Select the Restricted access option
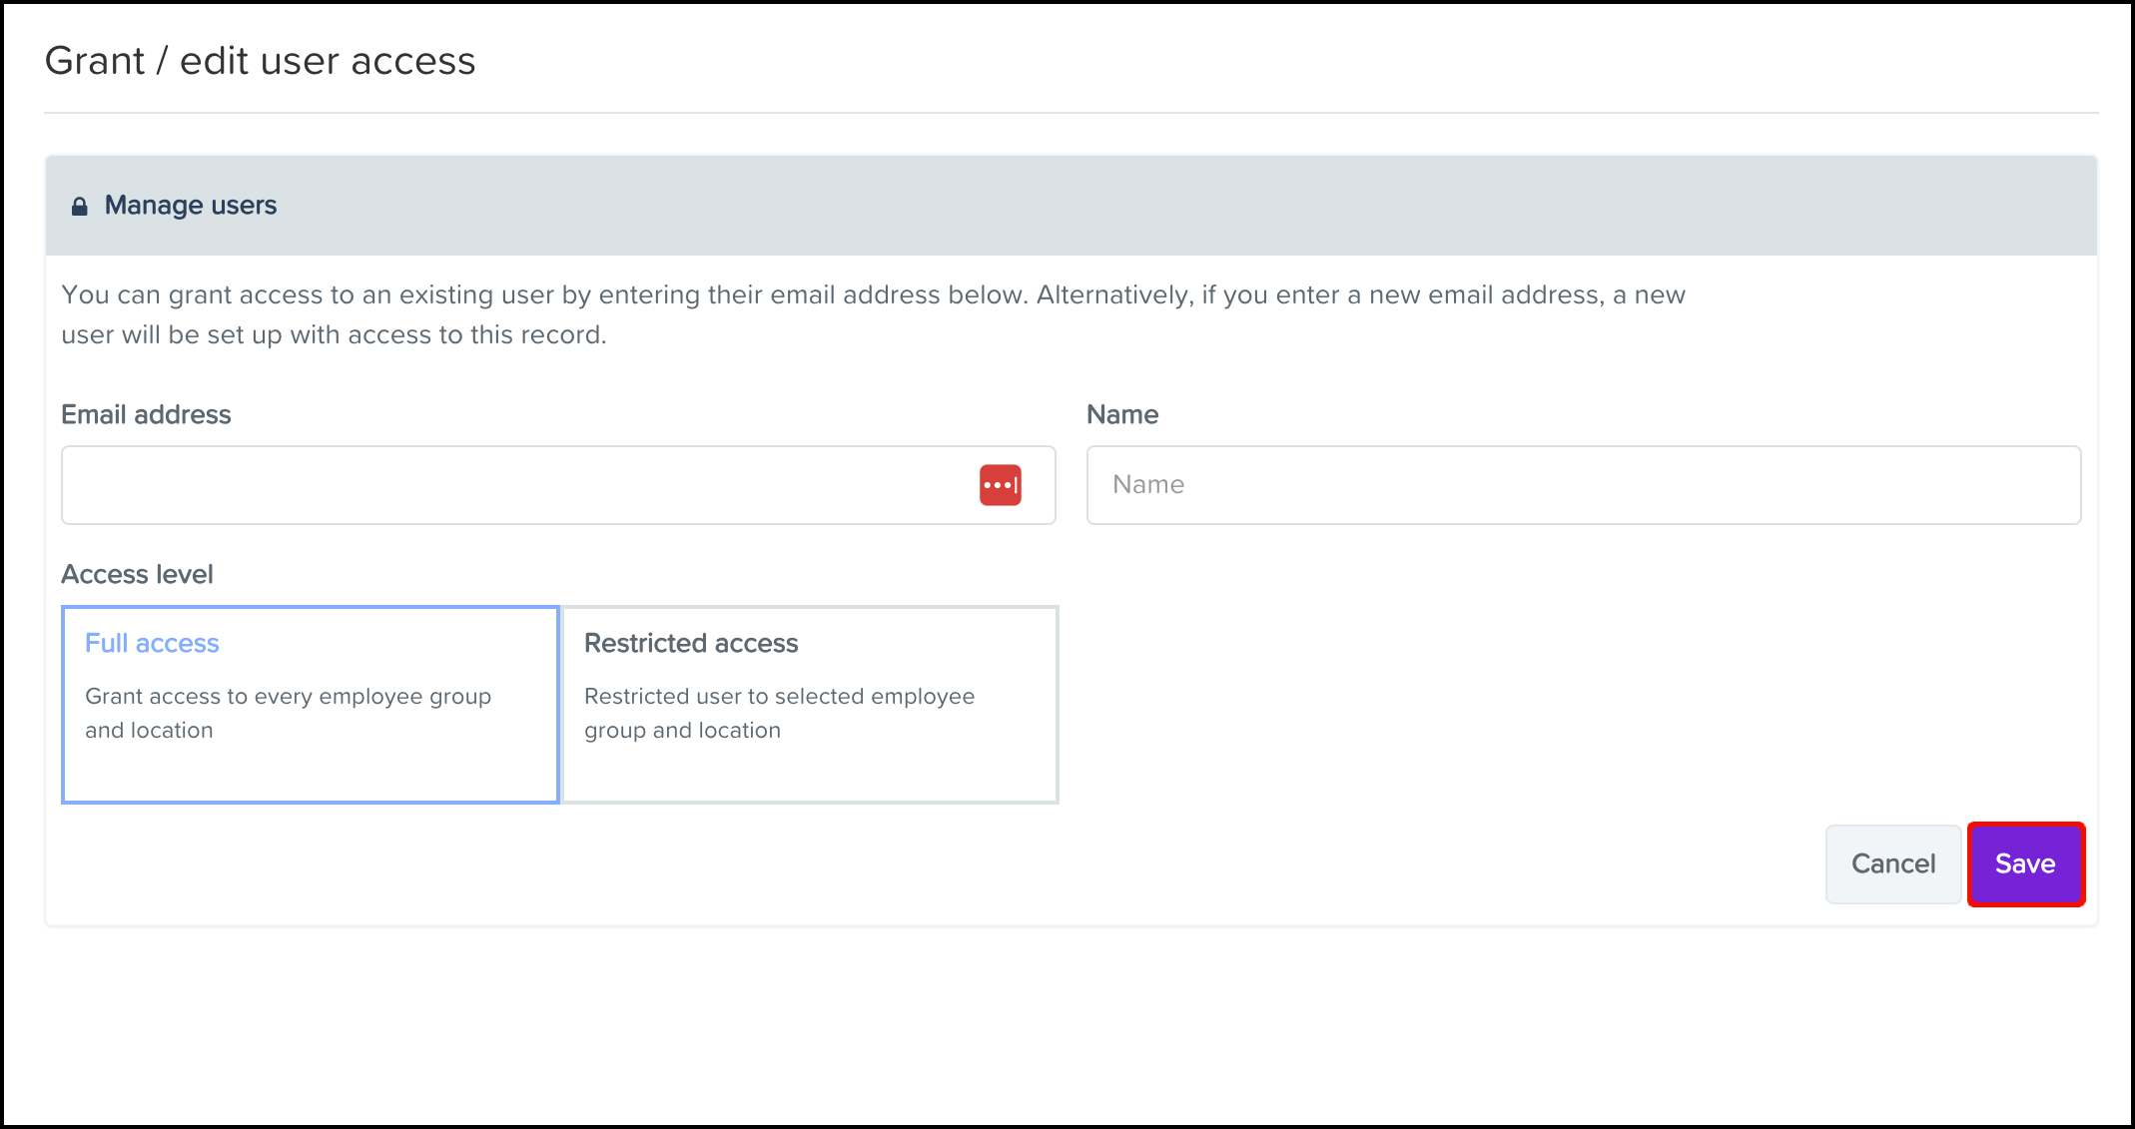 coord(810,704)
